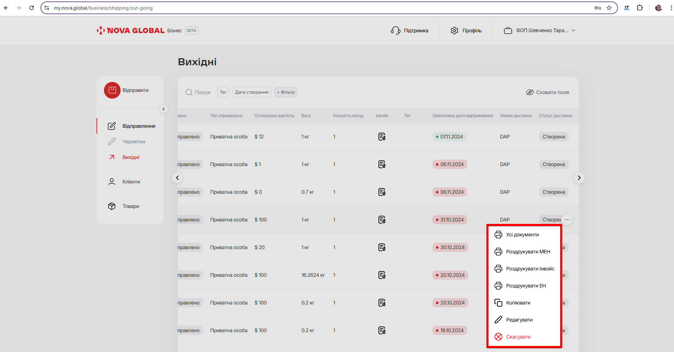
Task: Open invoice icon in the $ 12 row
Action: 382,137
